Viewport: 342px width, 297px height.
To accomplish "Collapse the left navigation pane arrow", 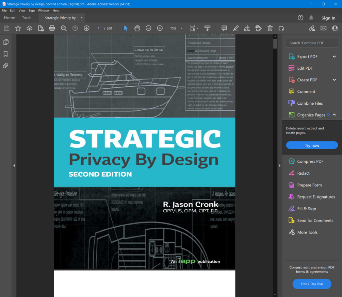I will [x=14, y=165].
